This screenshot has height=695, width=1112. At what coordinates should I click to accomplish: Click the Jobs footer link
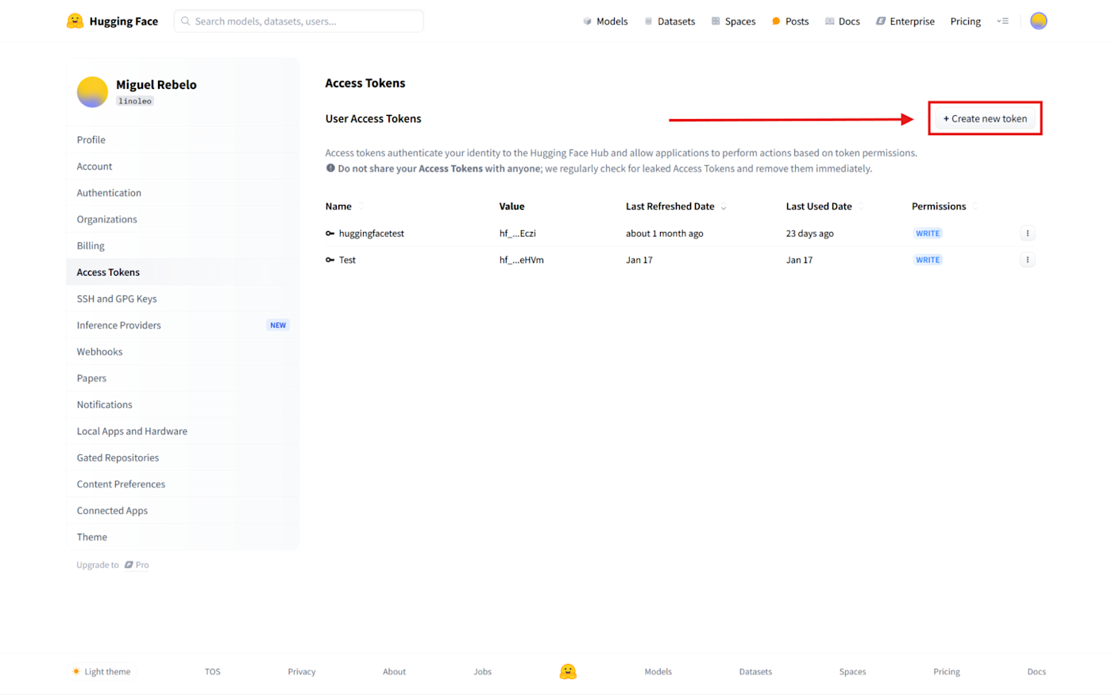coord(483,672)
